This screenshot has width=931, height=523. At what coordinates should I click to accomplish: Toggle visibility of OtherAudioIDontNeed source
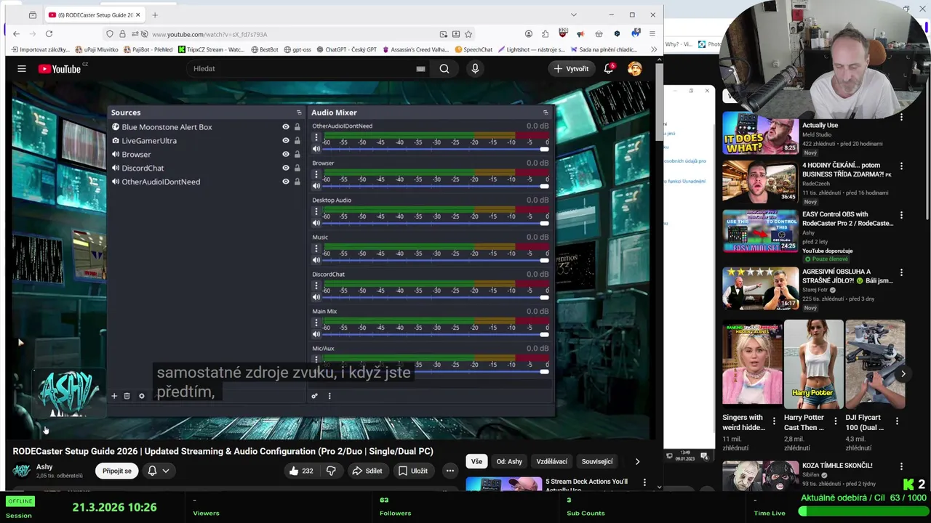[x=286, y=182]
